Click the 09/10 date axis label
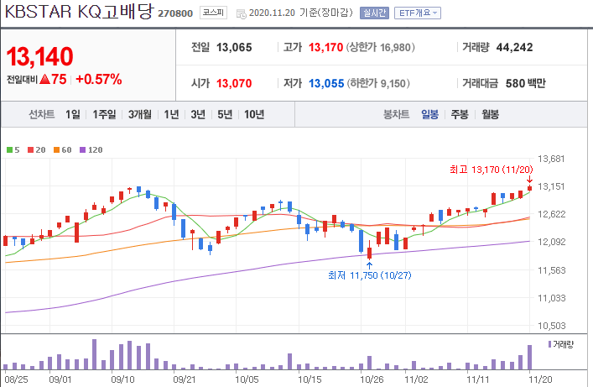Viewport: 593px width, 387px height. pyautogui.click(x=122, y=379)
